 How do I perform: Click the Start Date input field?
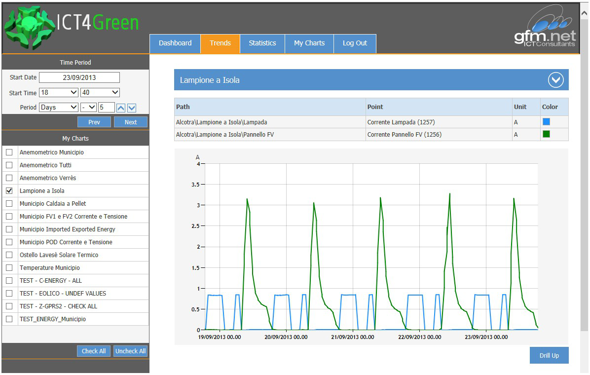click(79, 77)
